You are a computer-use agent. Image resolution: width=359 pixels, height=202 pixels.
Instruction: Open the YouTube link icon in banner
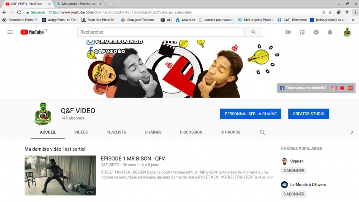pos(342,88)
